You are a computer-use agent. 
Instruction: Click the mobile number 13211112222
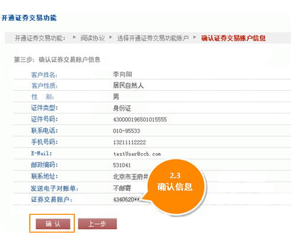pyautogui.click(x=129, y=142)
